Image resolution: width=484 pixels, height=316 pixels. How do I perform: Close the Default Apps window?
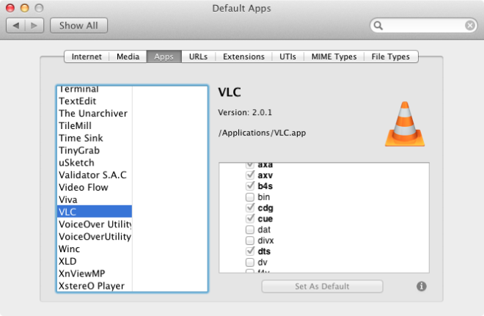[10, 8]
